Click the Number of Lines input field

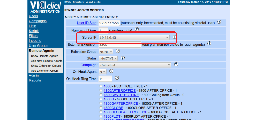(x=103, y=30)
